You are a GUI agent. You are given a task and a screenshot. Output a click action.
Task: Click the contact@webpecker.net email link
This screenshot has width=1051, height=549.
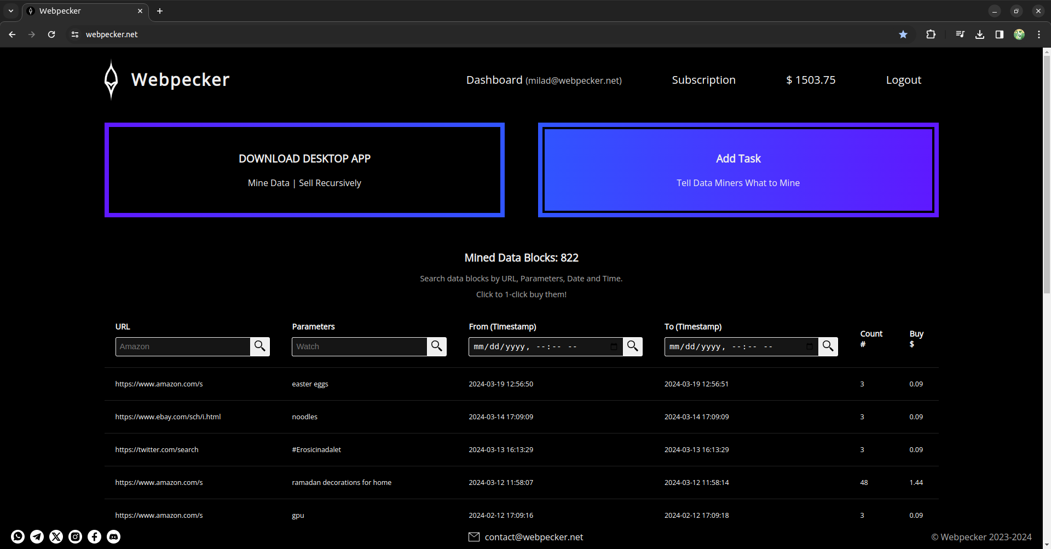click(x=534, y=537)
